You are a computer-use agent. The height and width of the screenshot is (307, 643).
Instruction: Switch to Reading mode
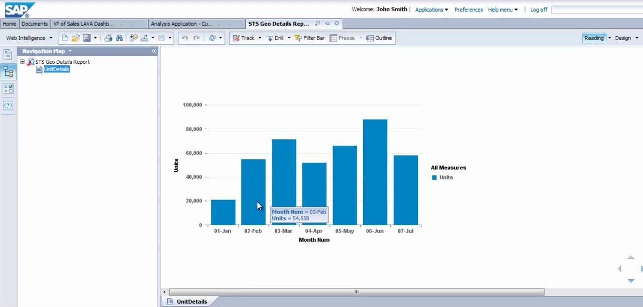click(x=594, y=38)
